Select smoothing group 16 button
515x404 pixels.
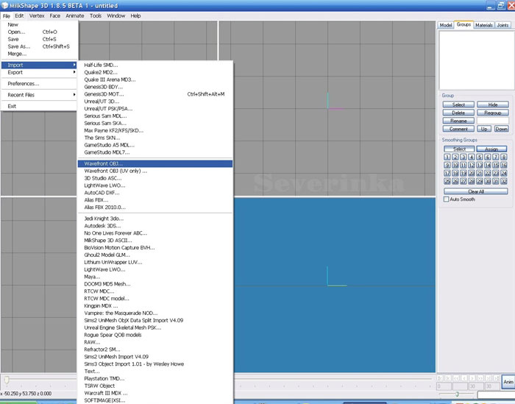coord(504,165)
